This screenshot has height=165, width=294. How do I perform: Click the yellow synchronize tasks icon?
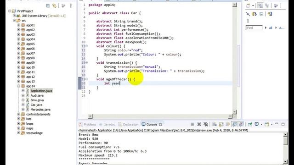tap(254, 14)
